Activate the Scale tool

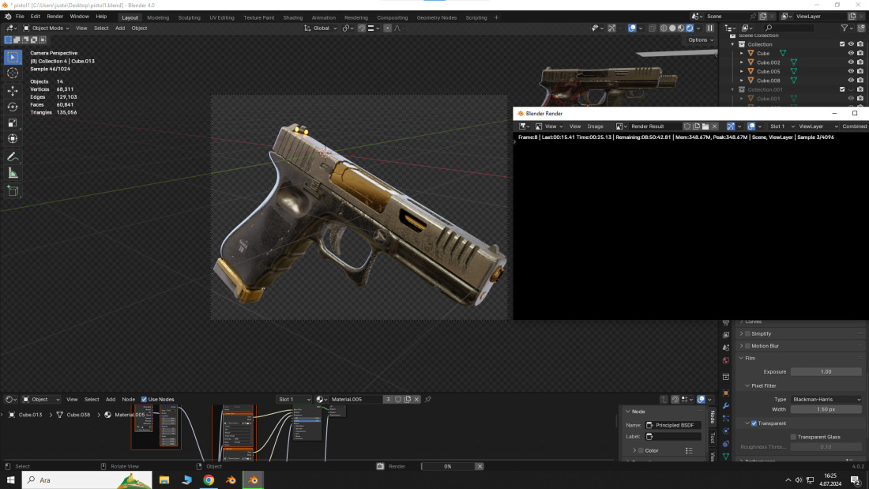click(x=13, y=122)
